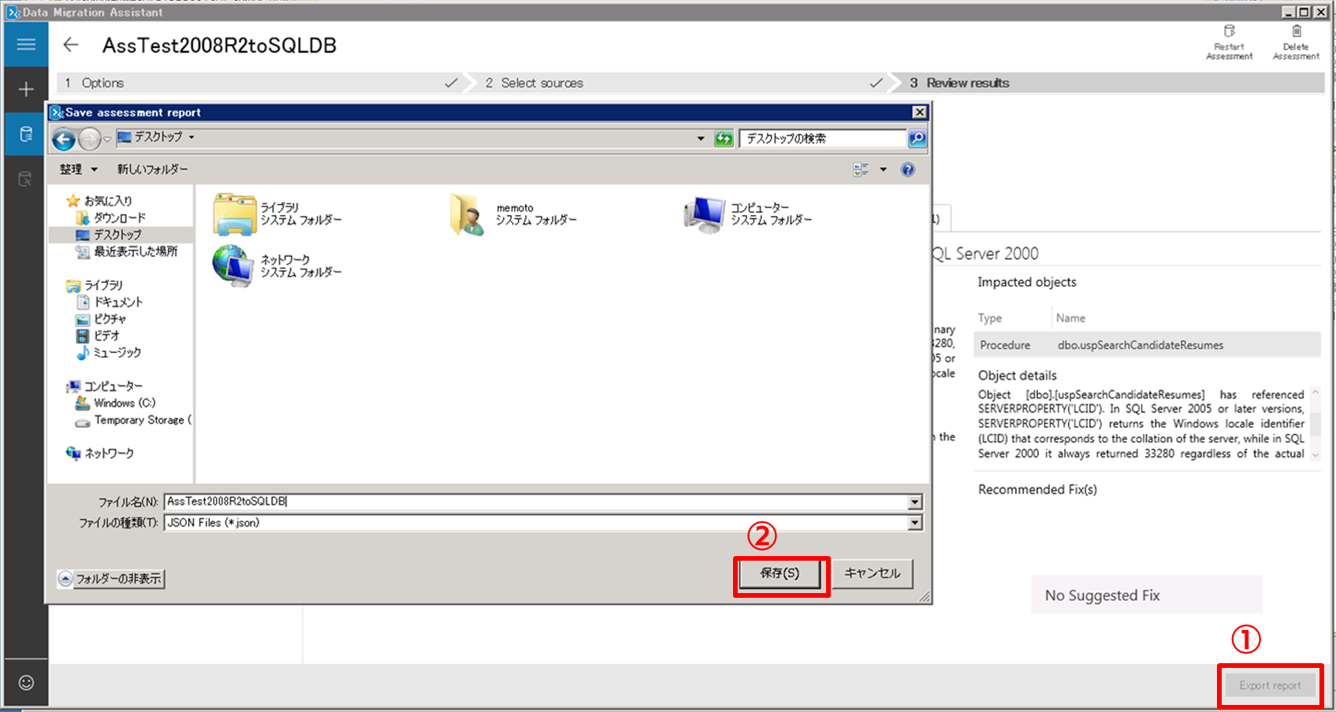Image resolution: width=1336 pixels, height=712 pixels.
Task: Select ネットワーク in navigation pane
Action: pyautogui.click(x=109, y=453)
